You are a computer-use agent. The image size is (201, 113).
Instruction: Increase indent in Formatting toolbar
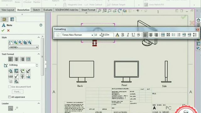point(189,35)
